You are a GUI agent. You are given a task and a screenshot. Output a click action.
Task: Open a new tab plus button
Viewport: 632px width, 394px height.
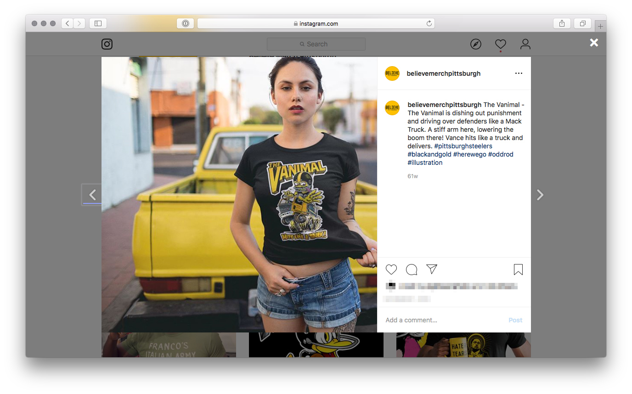pyautogui.click(x=600, y=26)
